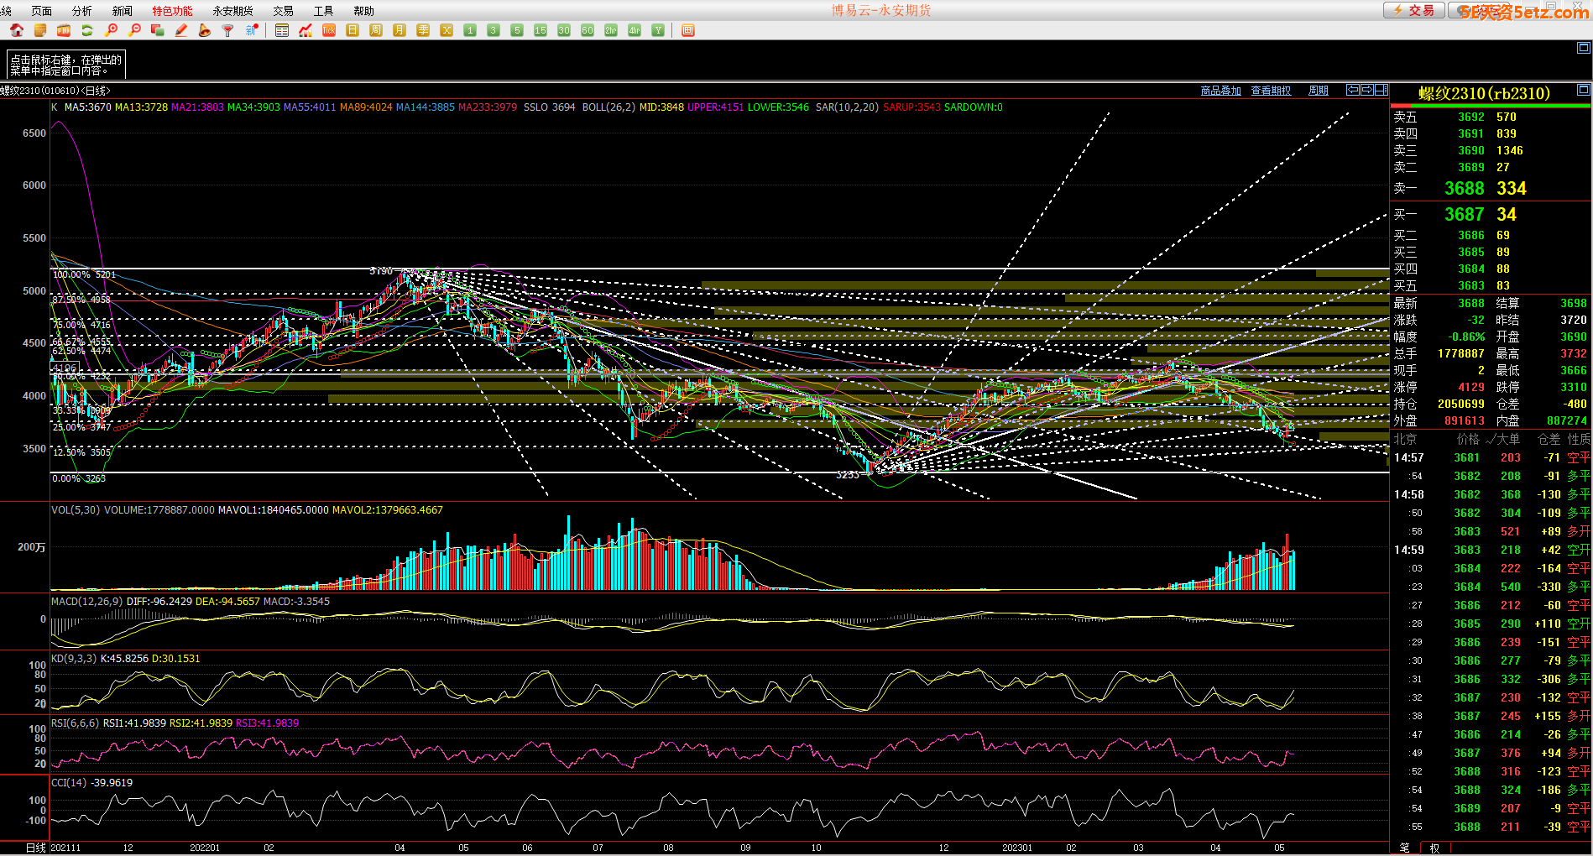The image size is (1593, 856).
Task: Select 30-minute period icon
Action: pos(564,30)
